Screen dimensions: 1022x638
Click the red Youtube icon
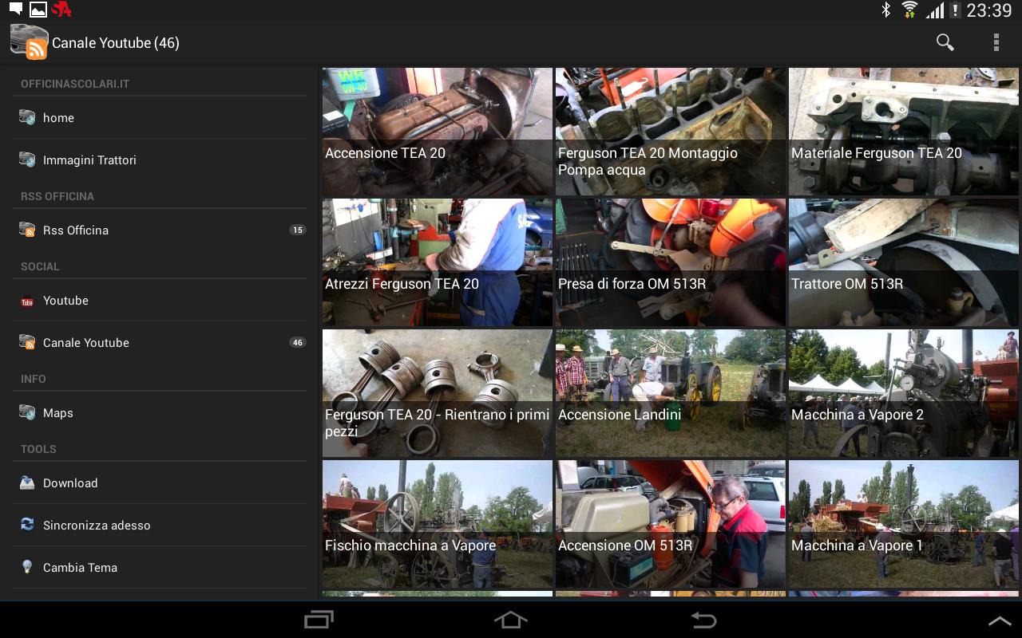click(27, 301)
